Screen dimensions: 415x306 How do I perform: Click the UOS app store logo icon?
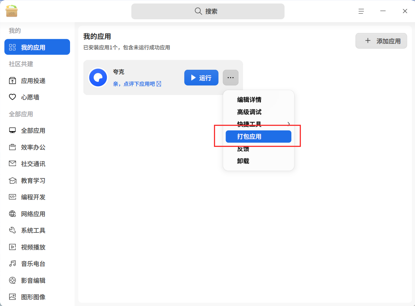(x=11, y=11)
